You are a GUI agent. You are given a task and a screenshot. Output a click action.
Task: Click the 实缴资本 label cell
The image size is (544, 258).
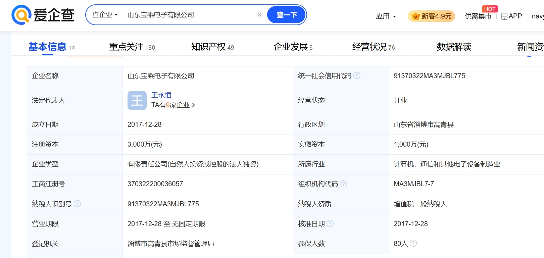pos(341,144)
